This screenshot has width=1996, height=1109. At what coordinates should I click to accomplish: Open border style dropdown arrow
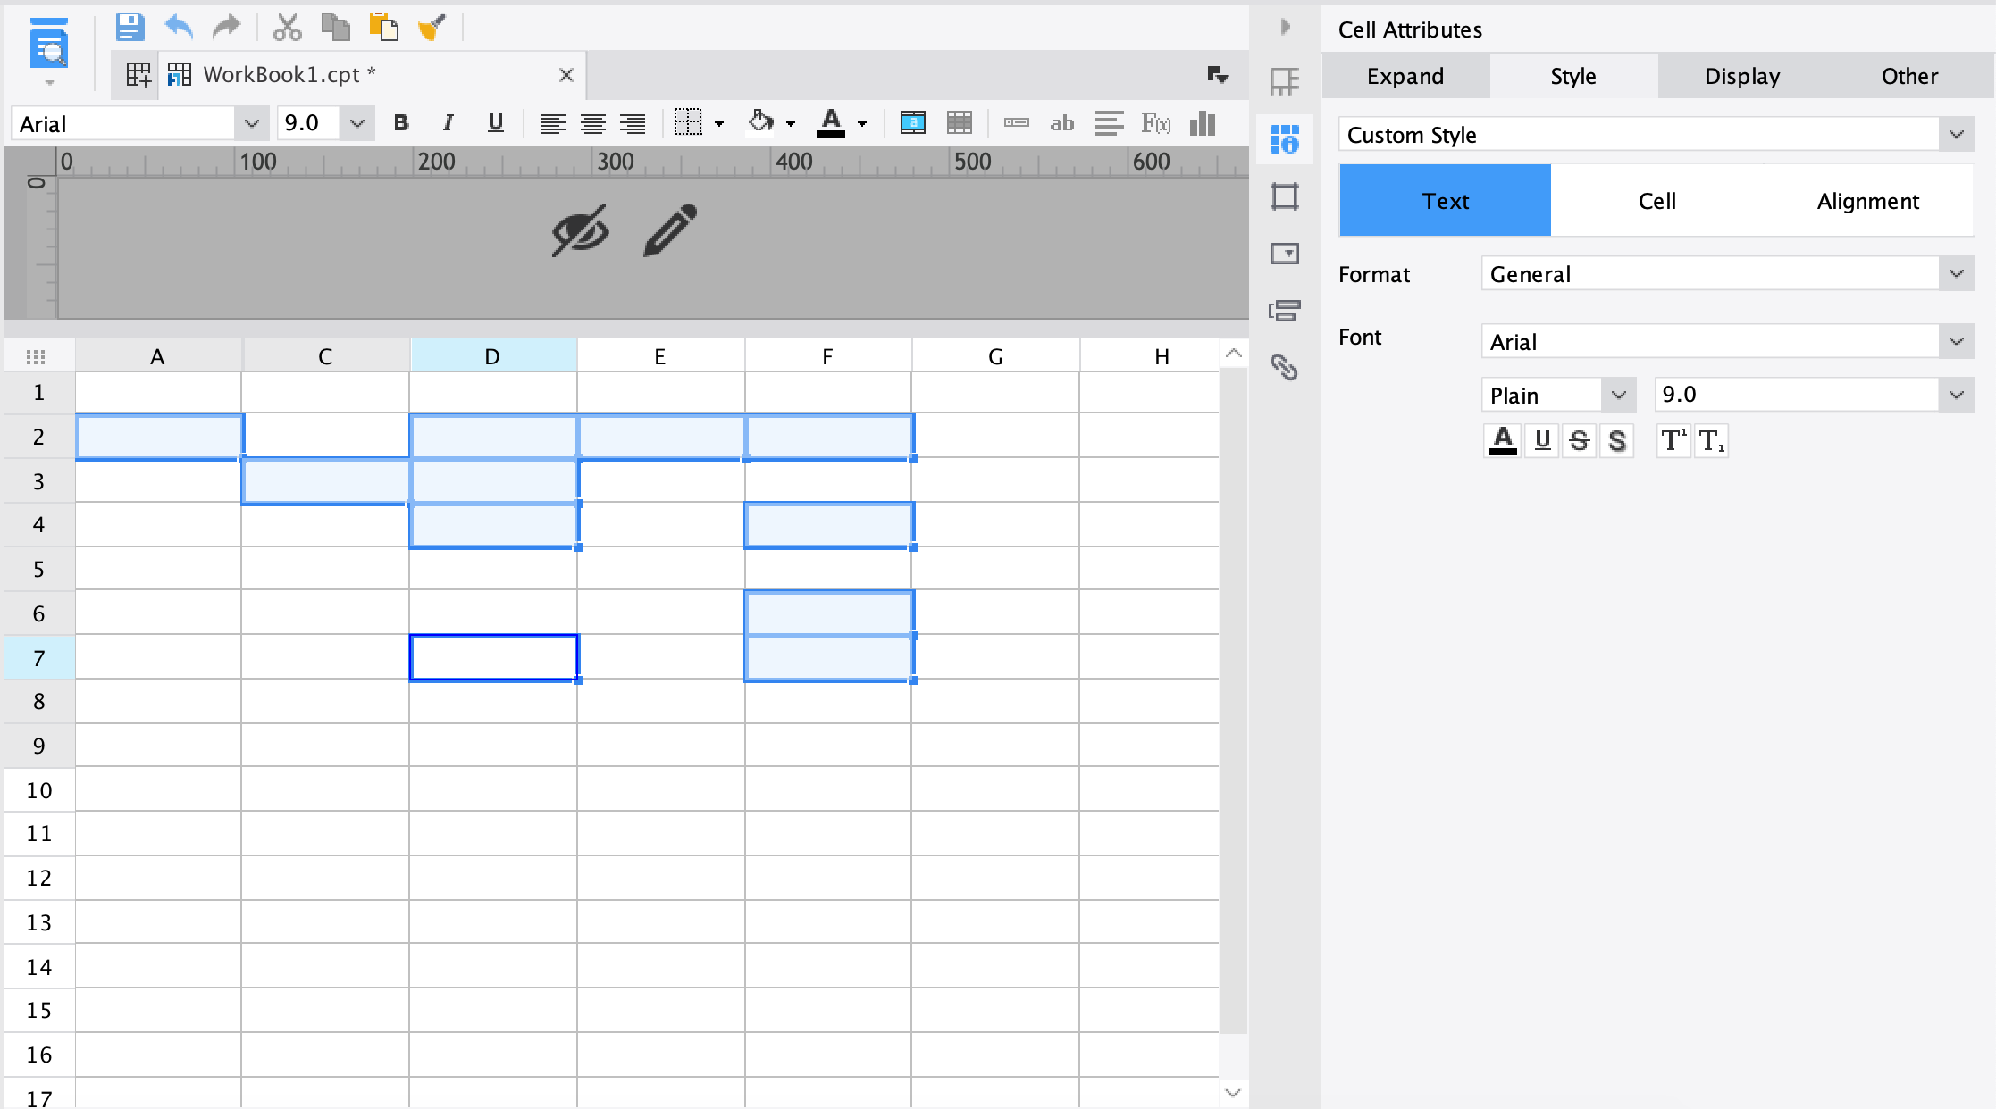[x=719, y=124]
